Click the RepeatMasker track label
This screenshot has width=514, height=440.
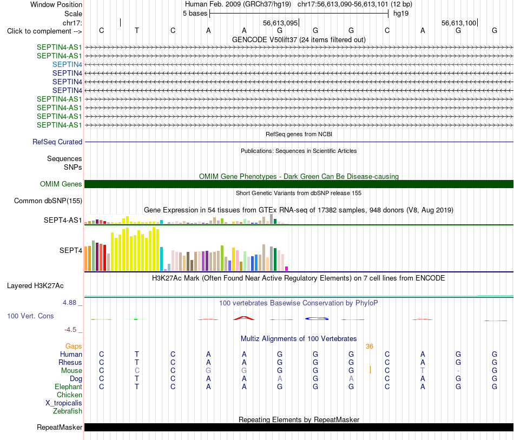click(x=60, y=427)
